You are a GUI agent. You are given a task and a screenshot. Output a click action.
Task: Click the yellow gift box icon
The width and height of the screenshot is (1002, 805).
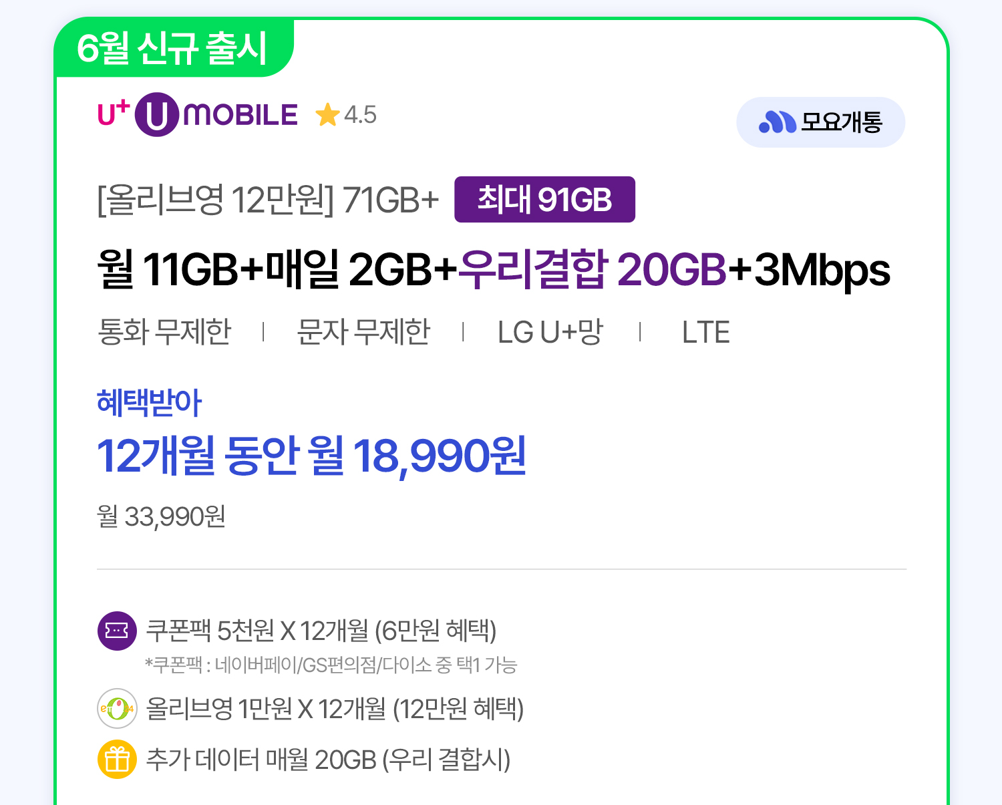click(117, 760)
